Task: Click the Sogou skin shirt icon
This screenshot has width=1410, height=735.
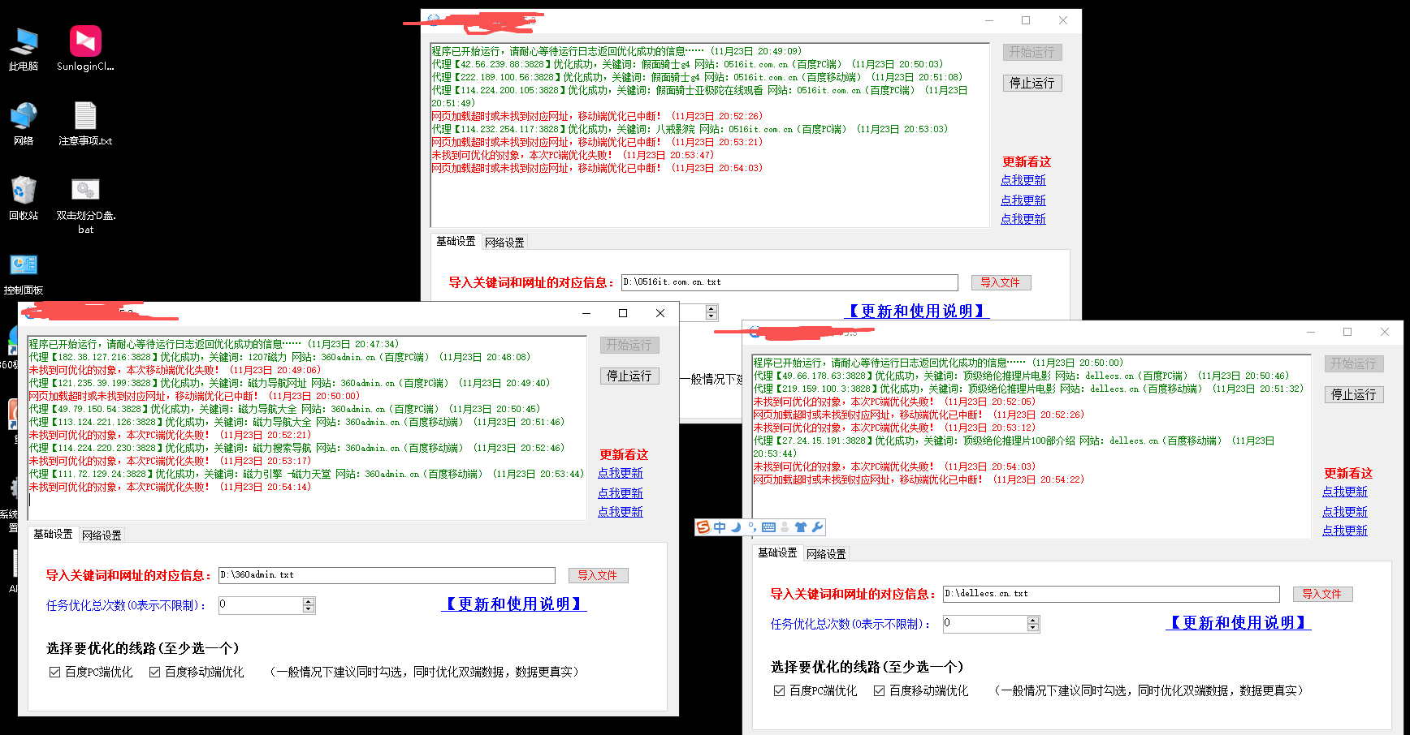Action: (x=801, y=527)
